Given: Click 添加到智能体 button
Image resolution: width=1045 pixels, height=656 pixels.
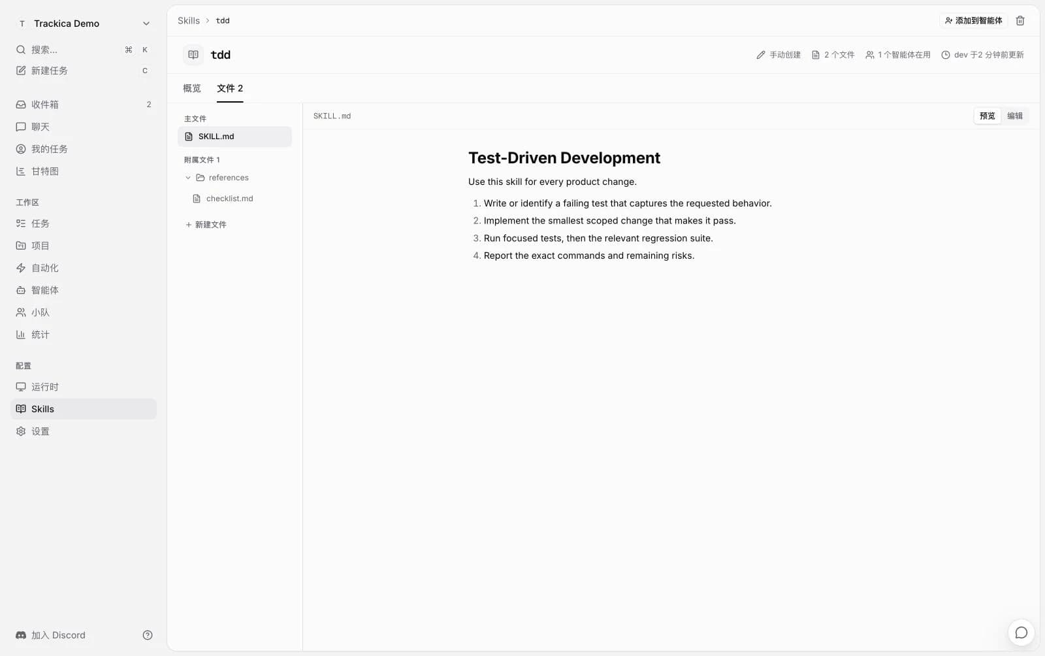Looking at the screenshot, I should [973, 21].
